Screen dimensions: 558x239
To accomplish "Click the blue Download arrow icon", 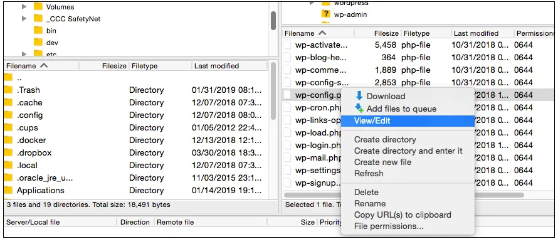I will click(x=359, y=96).
